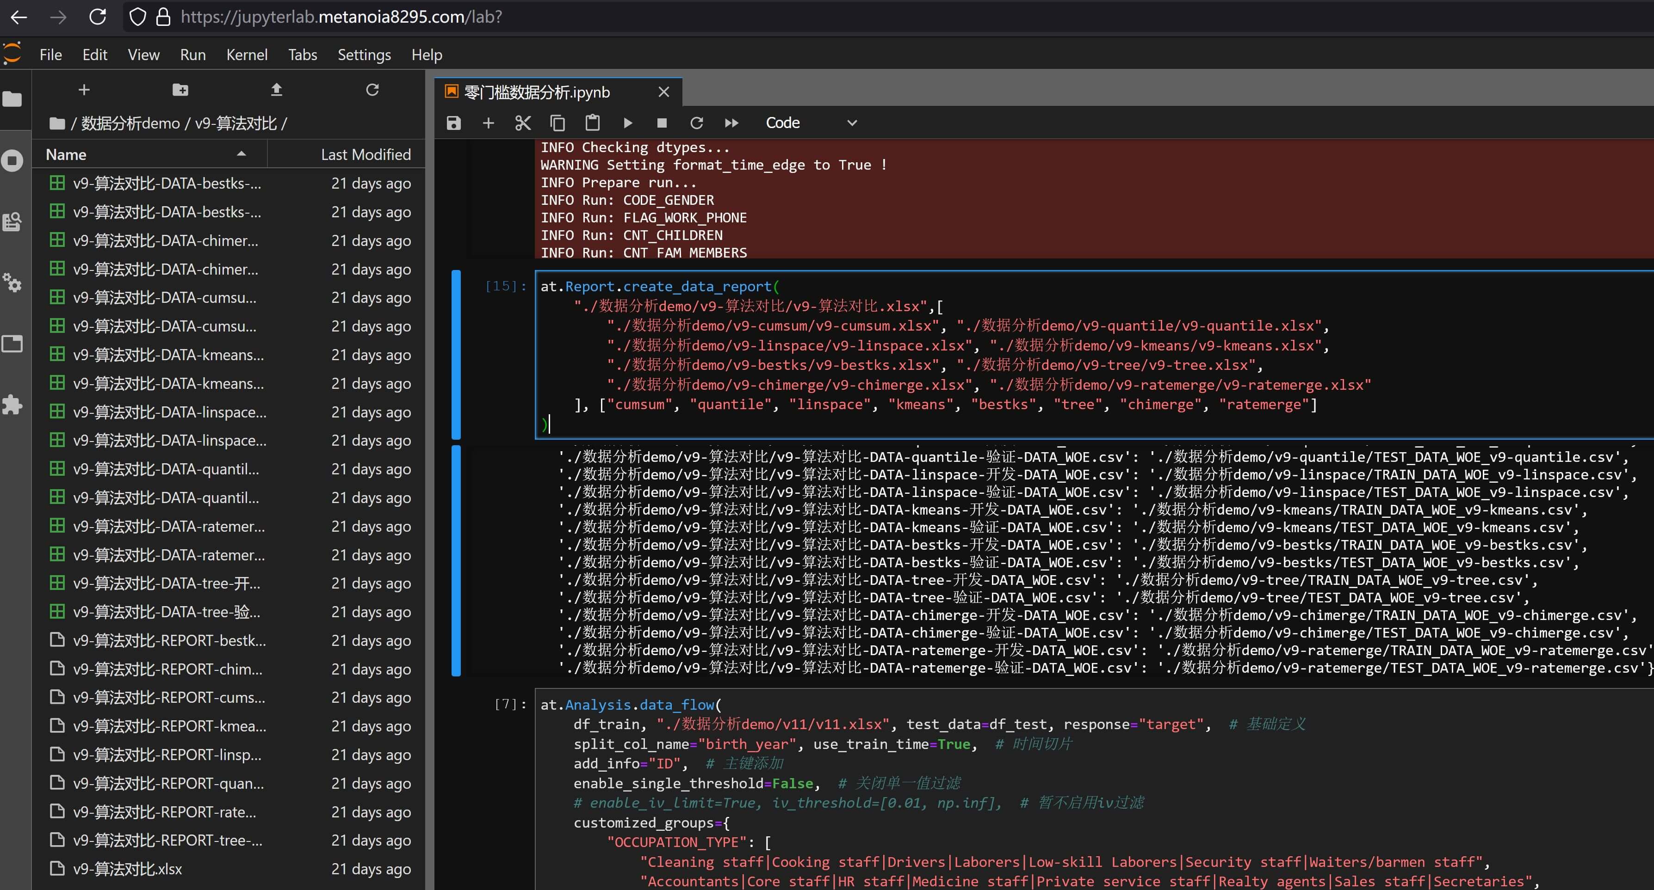Image resolution: width=1654 pixels, height=890 pixels.
Task: Create a new folder in file browser
Action: click(x=180, y=90)
